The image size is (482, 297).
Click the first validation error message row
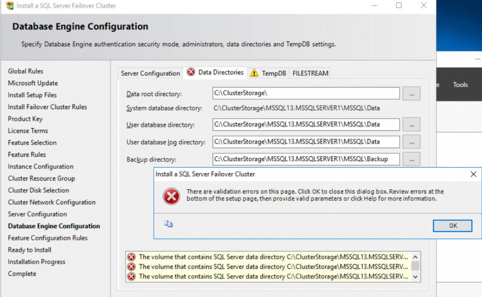(x=268, y=257)
